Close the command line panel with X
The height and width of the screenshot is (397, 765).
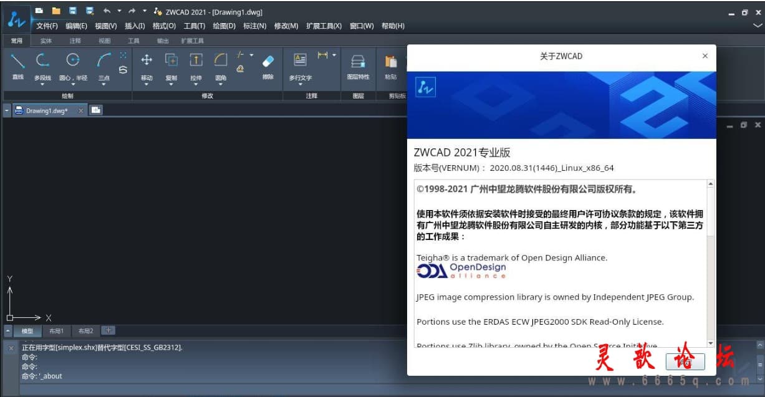pos(11,348)
